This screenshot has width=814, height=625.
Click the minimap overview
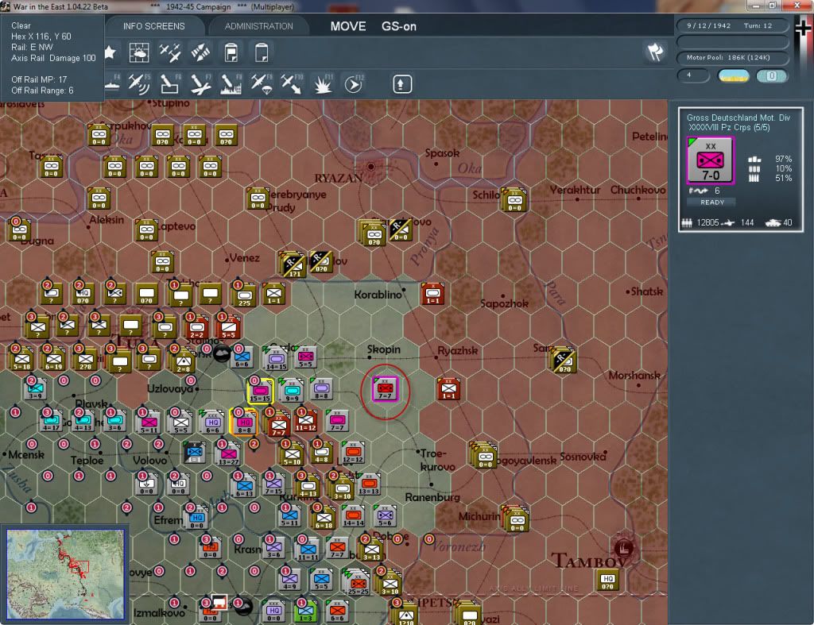[65, 573]
